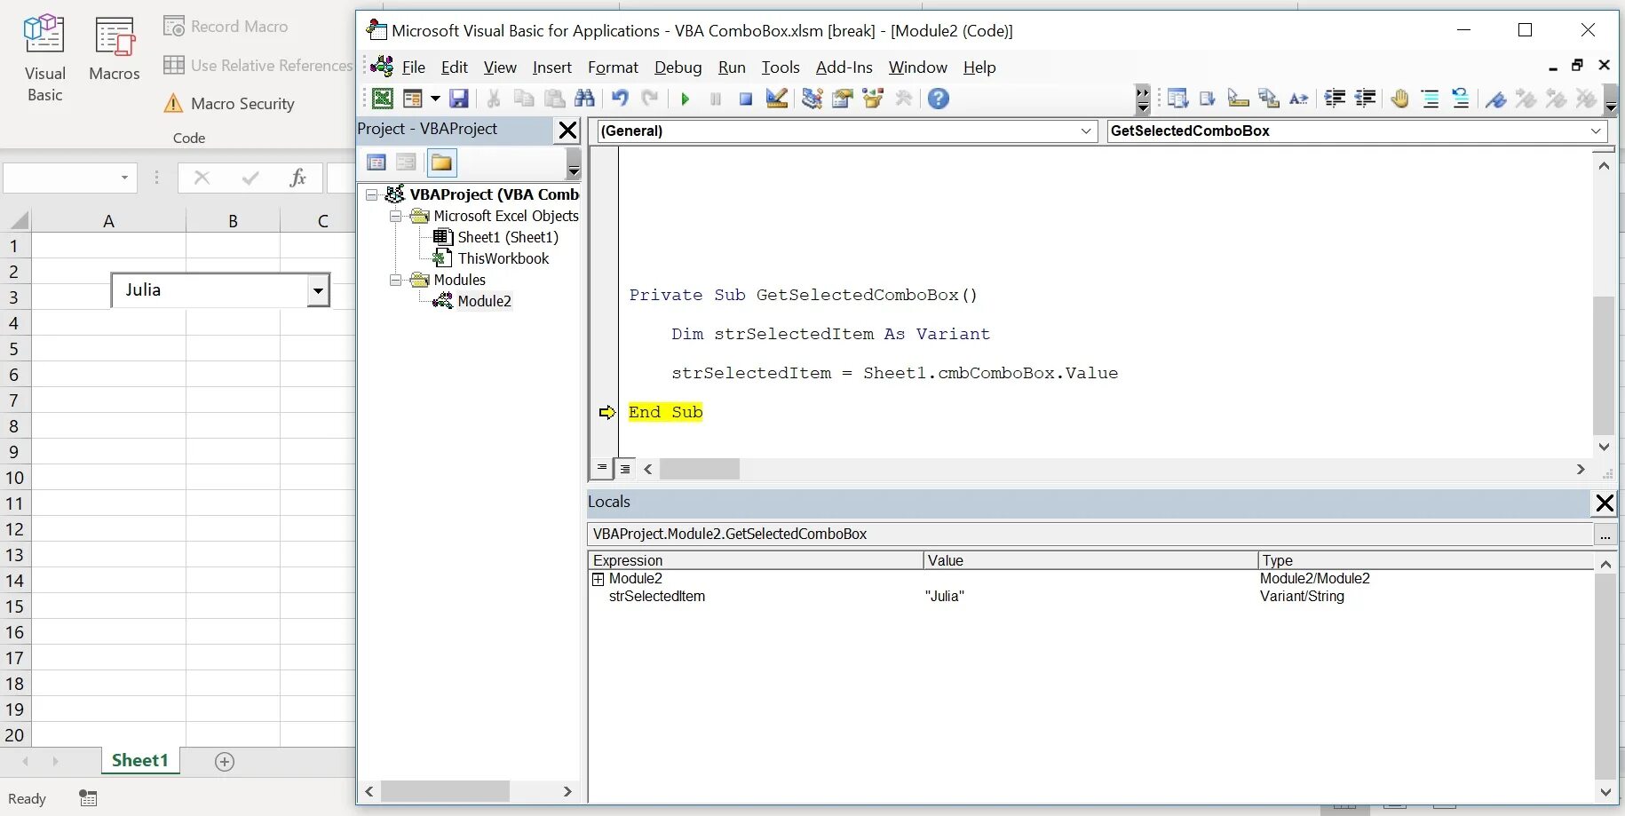1625x816 pixels.
Task: Open the Run menu
Action: [x=732, y=67]
